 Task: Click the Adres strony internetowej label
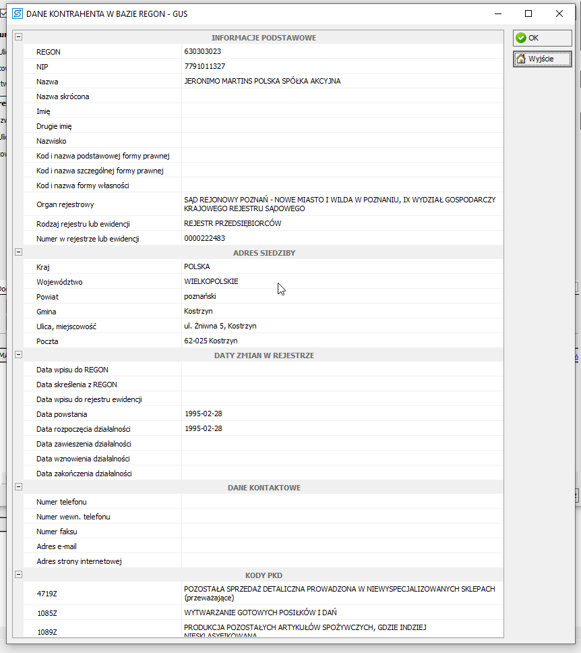tap(79, 561)
